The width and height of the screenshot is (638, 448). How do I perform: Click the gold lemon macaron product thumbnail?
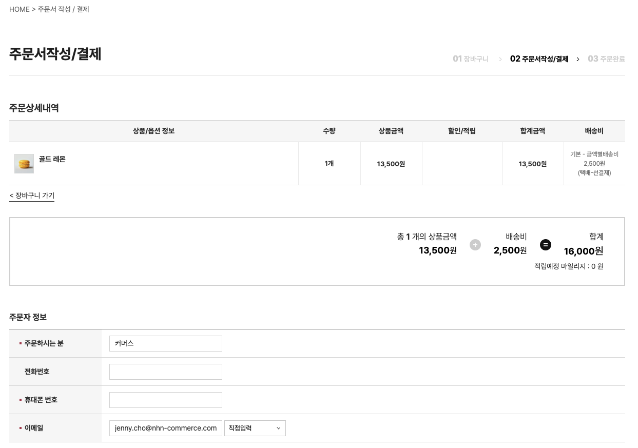click(24, 164)
